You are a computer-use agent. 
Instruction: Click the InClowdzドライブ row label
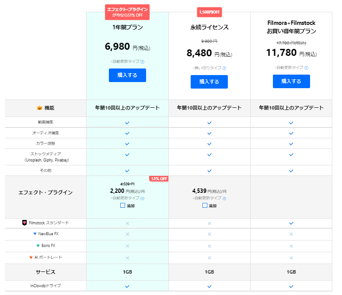(x=45, y=286)
